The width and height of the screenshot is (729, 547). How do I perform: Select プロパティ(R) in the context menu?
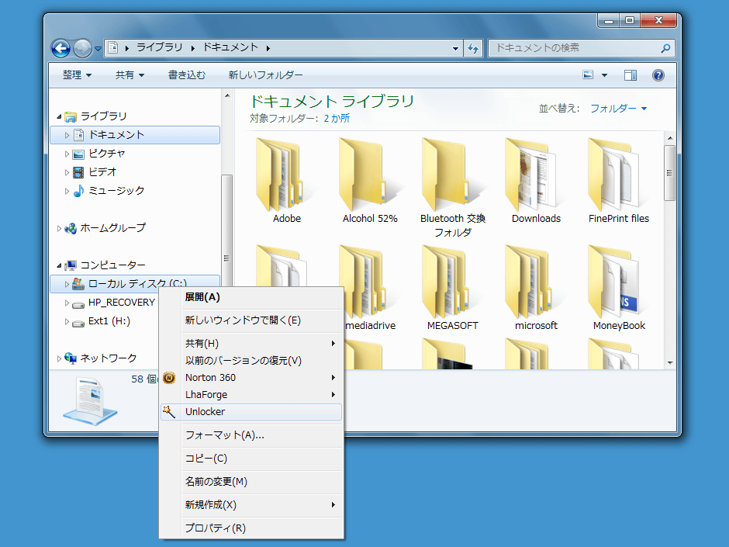click(x=215, y=528)
